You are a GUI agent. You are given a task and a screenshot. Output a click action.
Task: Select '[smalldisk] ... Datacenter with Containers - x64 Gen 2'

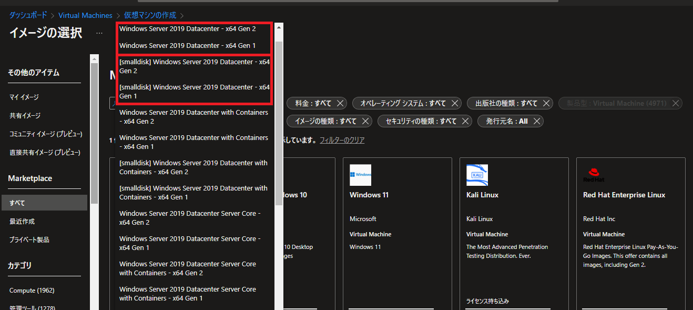coord(195,167)
